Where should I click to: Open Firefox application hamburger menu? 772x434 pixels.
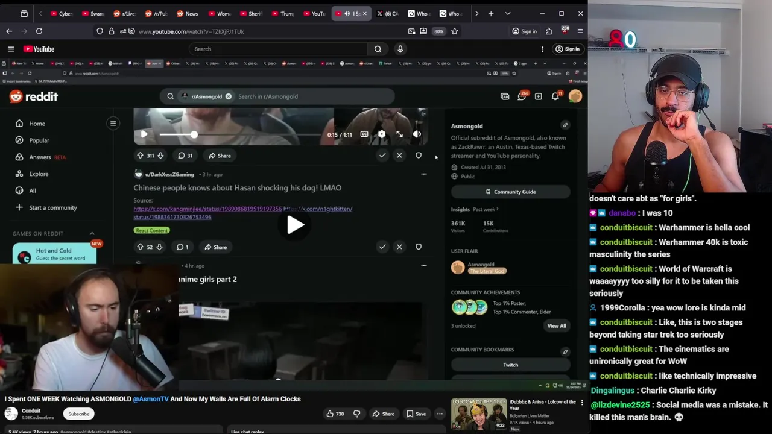point(580,31)
